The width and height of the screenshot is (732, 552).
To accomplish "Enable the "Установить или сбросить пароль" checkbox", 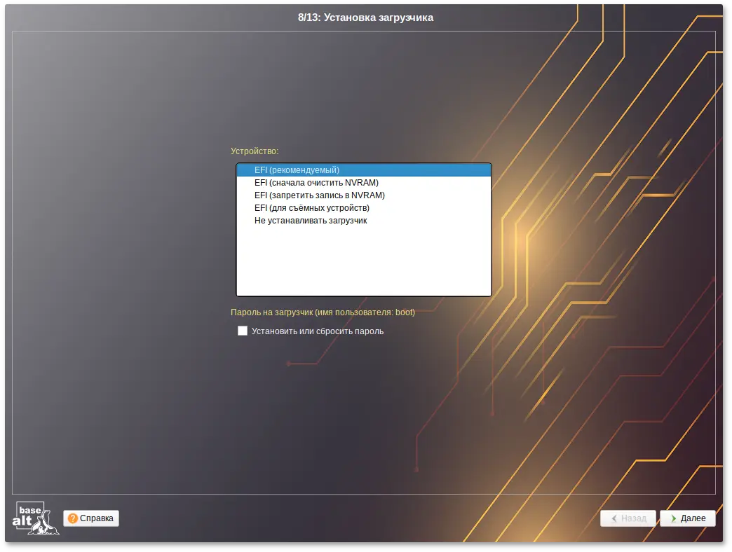I will pos(243,331).
